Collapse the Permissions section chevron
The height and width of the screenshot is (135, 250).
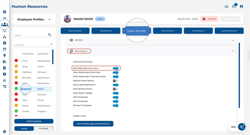tap(233, 51)
